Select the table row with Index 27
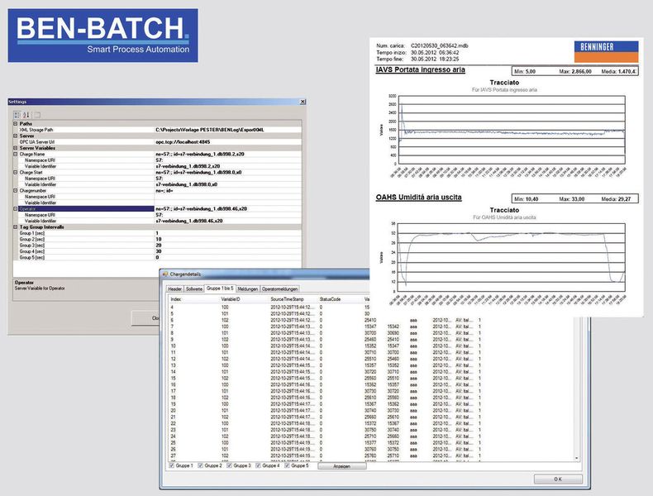 326,455
